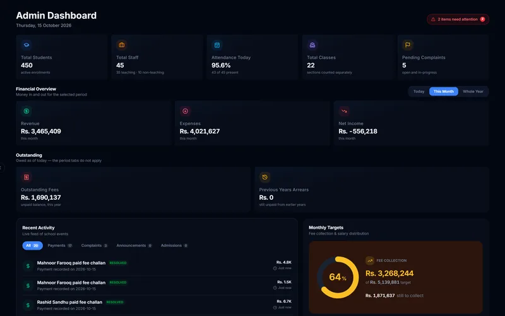Click RESOLVED badge on Rs. 4.8K row
The image size is (505, 316).
[x=118, y=263]
